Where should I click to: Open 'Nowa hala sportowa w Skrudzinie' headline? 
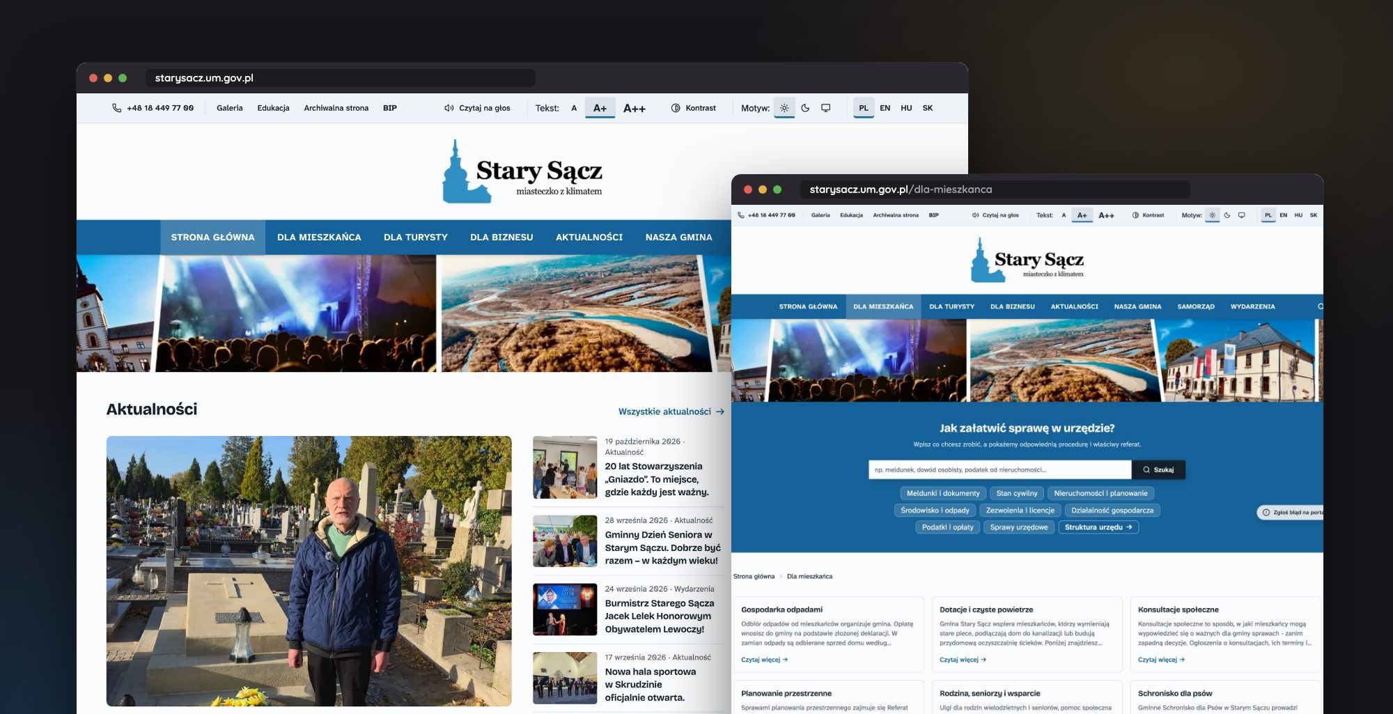click(651, 684)
